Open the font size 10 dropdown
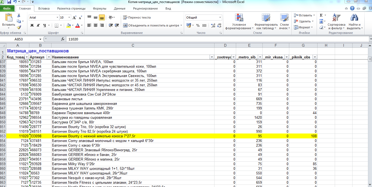This screenshot has height=187, width=372. [x=69, y=17]
